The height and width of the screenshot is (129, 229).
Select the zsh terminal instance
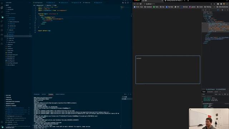[x=127, y=99]
